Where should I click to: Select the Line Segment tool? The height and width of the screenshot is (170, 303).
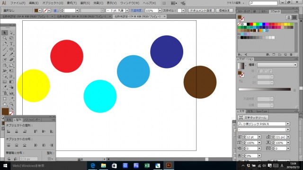pos(5,49)
